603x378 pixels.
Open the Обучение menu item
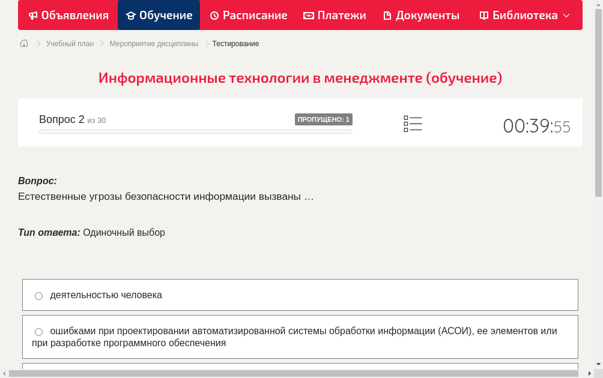click(x=159, y=15)
